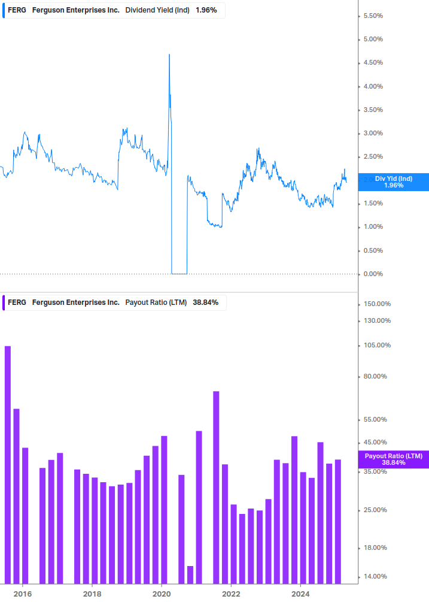Click the 4.00% tick on the yield axis
429x602 pixels.
[x=373, y=86]
